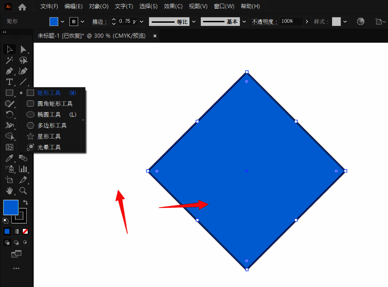388x287 pixels.
Task: Set fill to None with red slash box
Action: (x=25, y=231)
